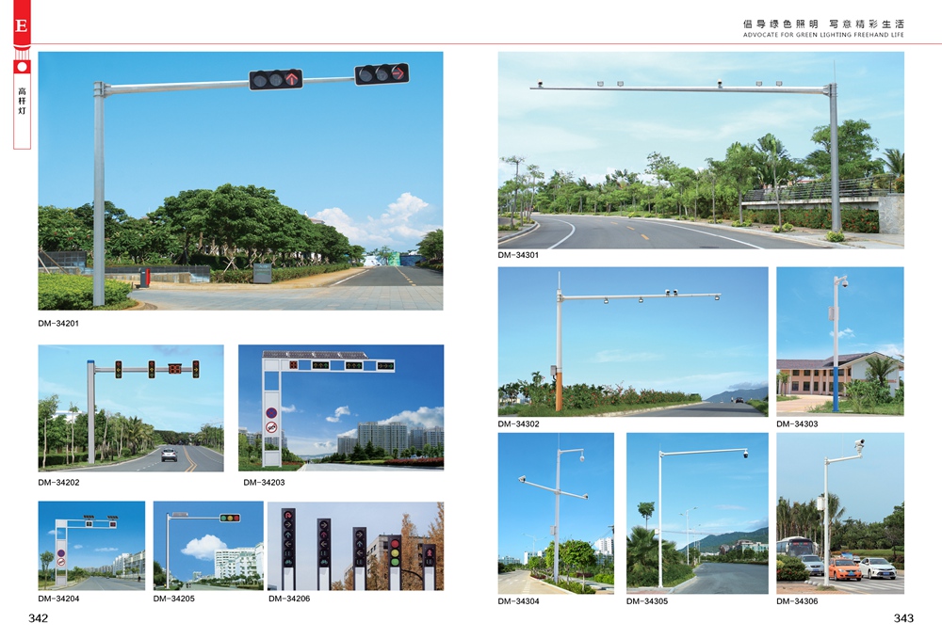
Task: Click the DM-34306 caption label
Action: click(x=797, y=601)
